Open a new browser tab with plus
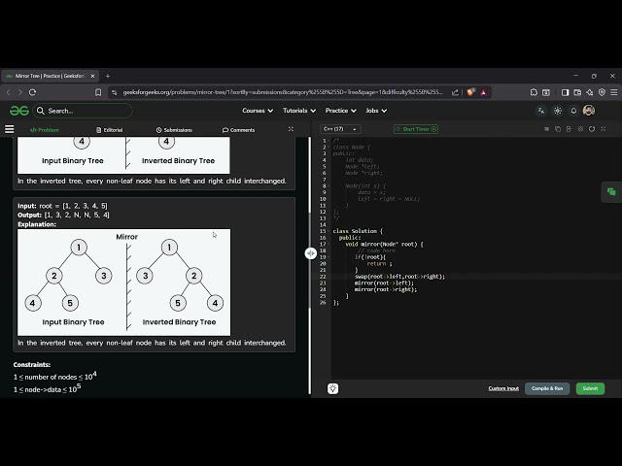This screenshot has height=466, width=622. pos(108,76)
